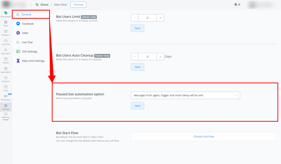Open Live Chat headset icon in sidebar

tap(6, 42)
